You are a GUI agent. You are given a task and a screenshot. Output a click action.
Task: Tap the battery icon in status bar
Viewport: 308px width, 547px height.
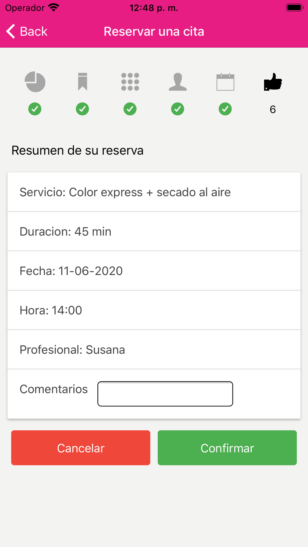coord(294,8)
